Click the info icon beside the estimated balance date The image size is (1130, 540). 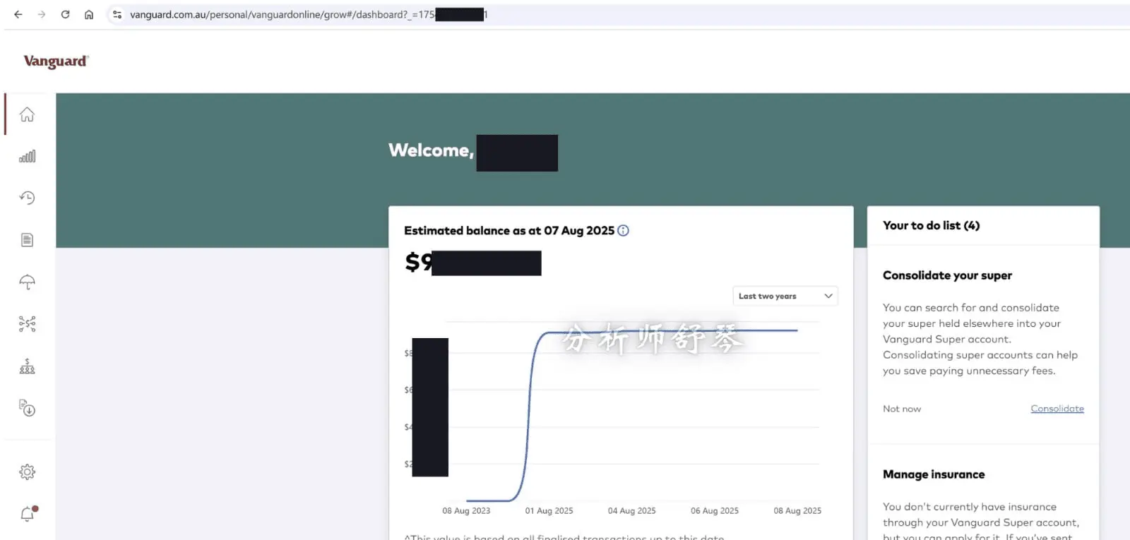coord(623,230)
